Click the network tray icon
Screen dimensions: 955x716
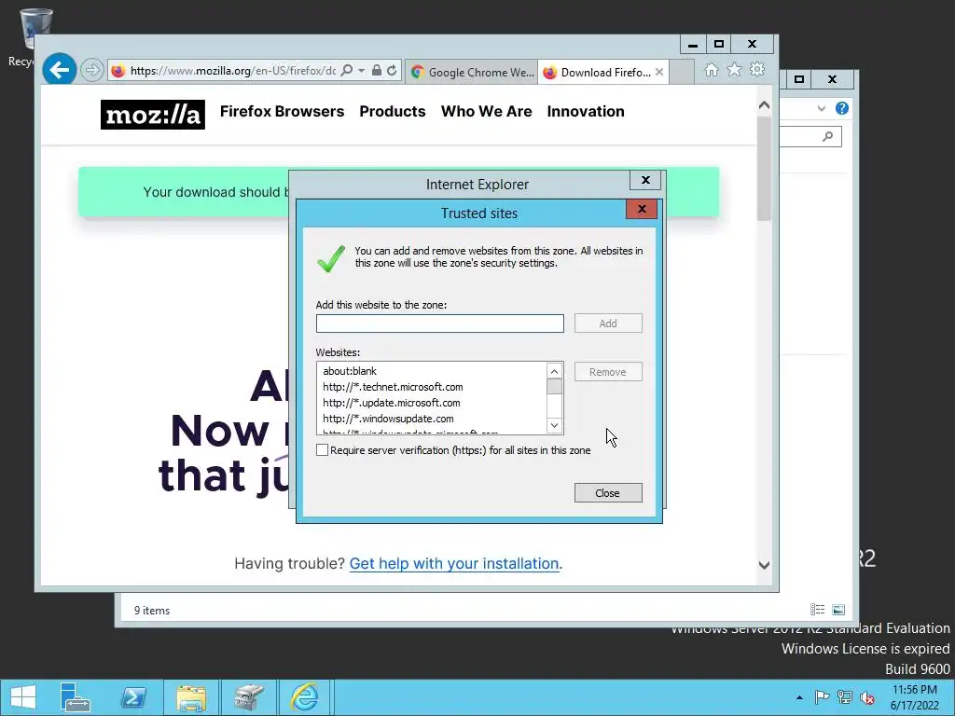tap(844, 697)
